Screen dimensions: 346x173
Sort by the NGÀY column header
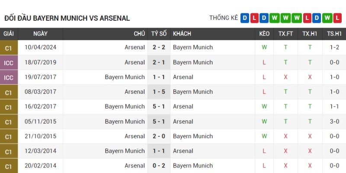(x=40, y=34)
